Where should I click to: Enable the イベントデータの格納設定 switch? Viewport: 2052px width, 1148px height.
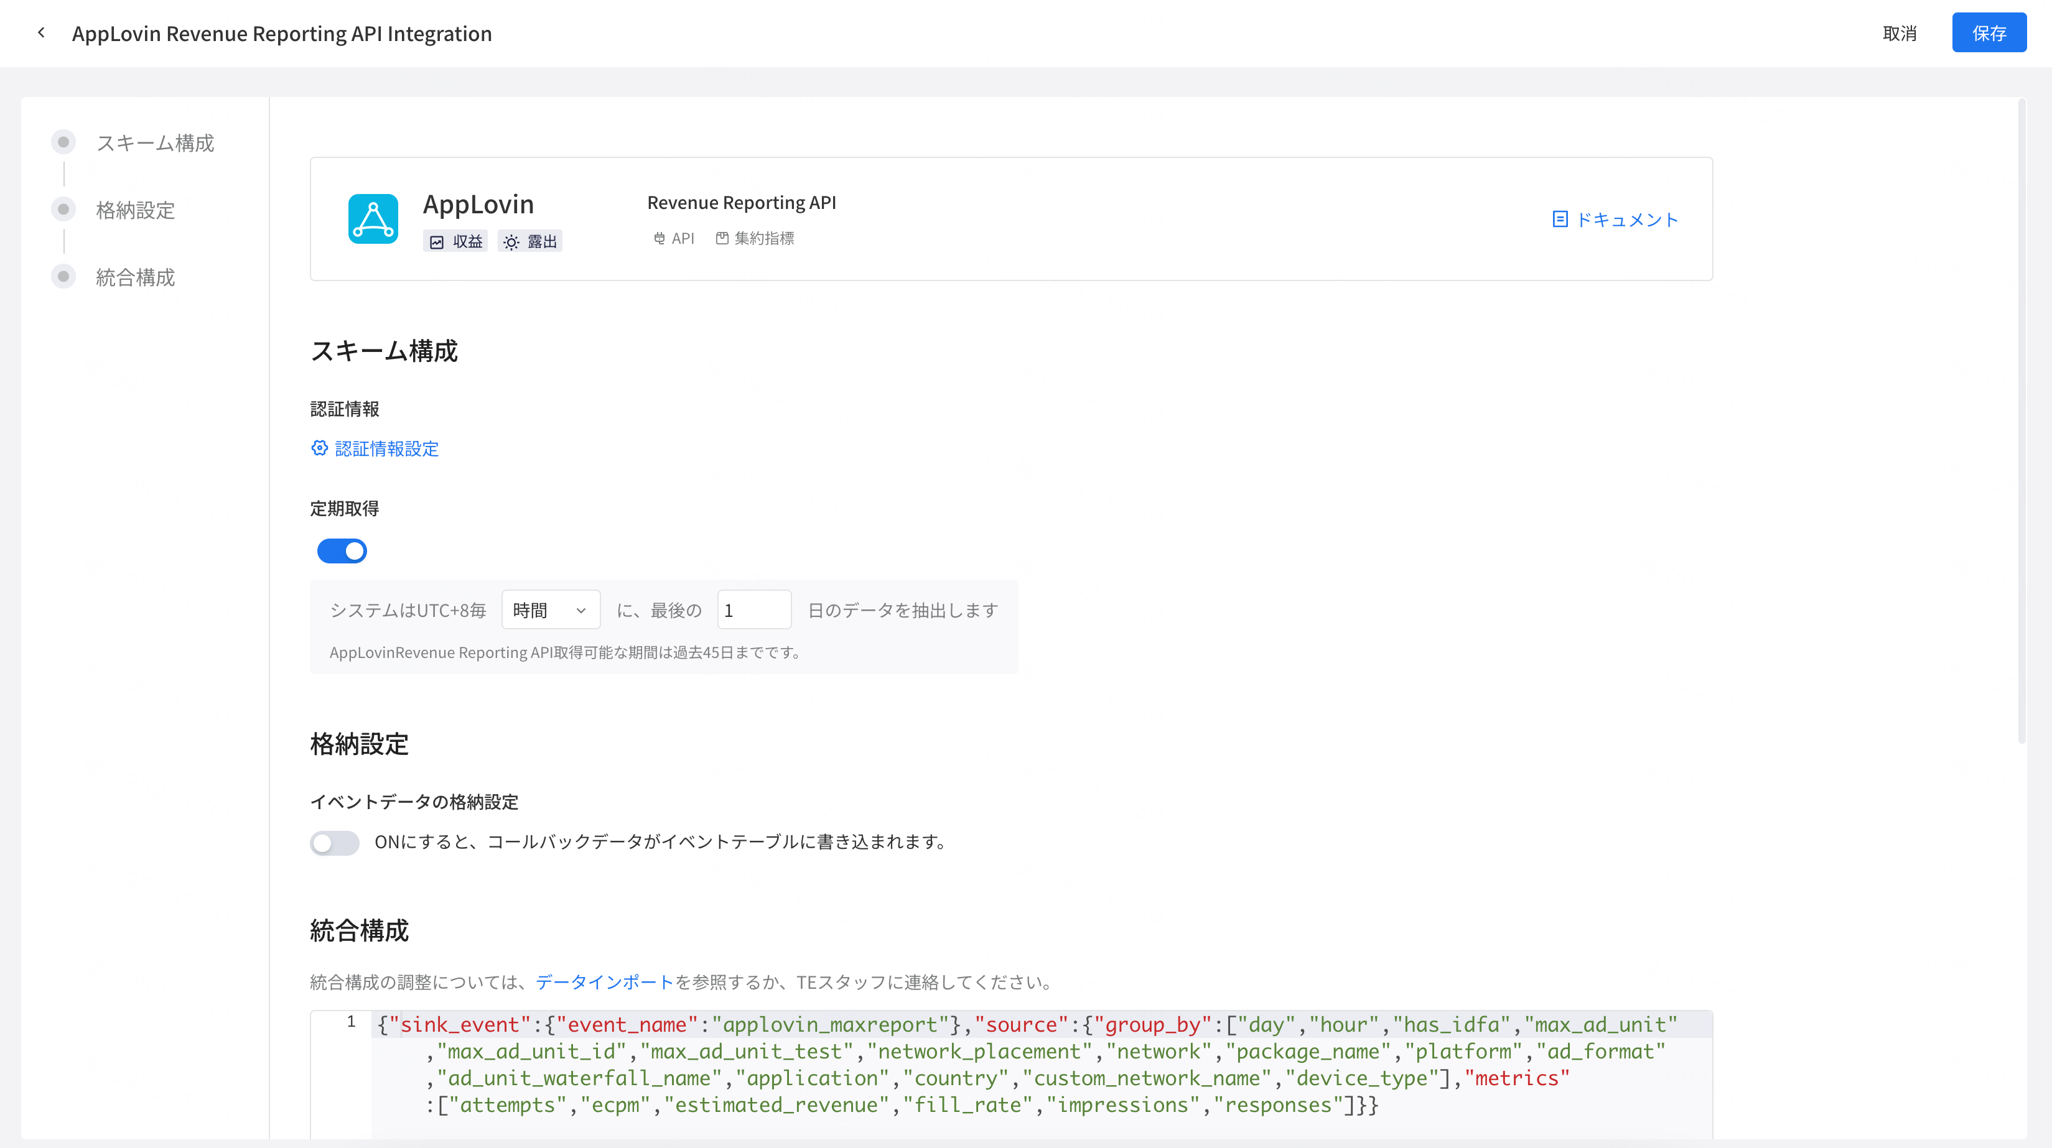335,842
